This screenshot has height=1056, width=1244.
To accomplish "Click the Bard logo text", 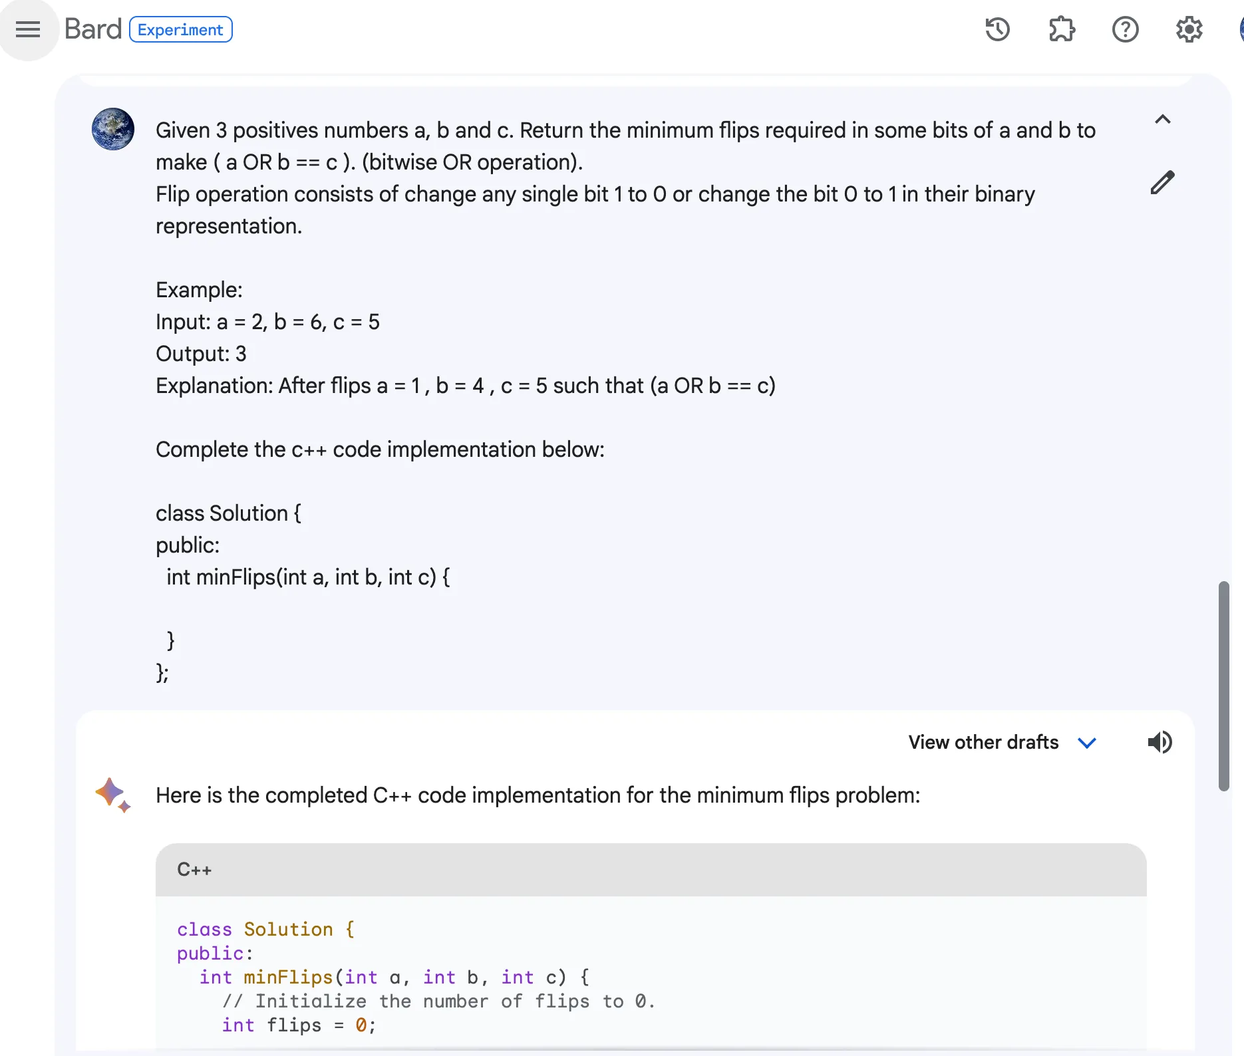I will (93, 29).
